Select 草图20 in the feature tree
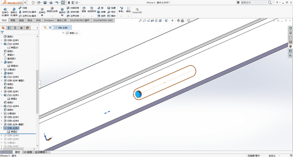 tap(13, 48)
